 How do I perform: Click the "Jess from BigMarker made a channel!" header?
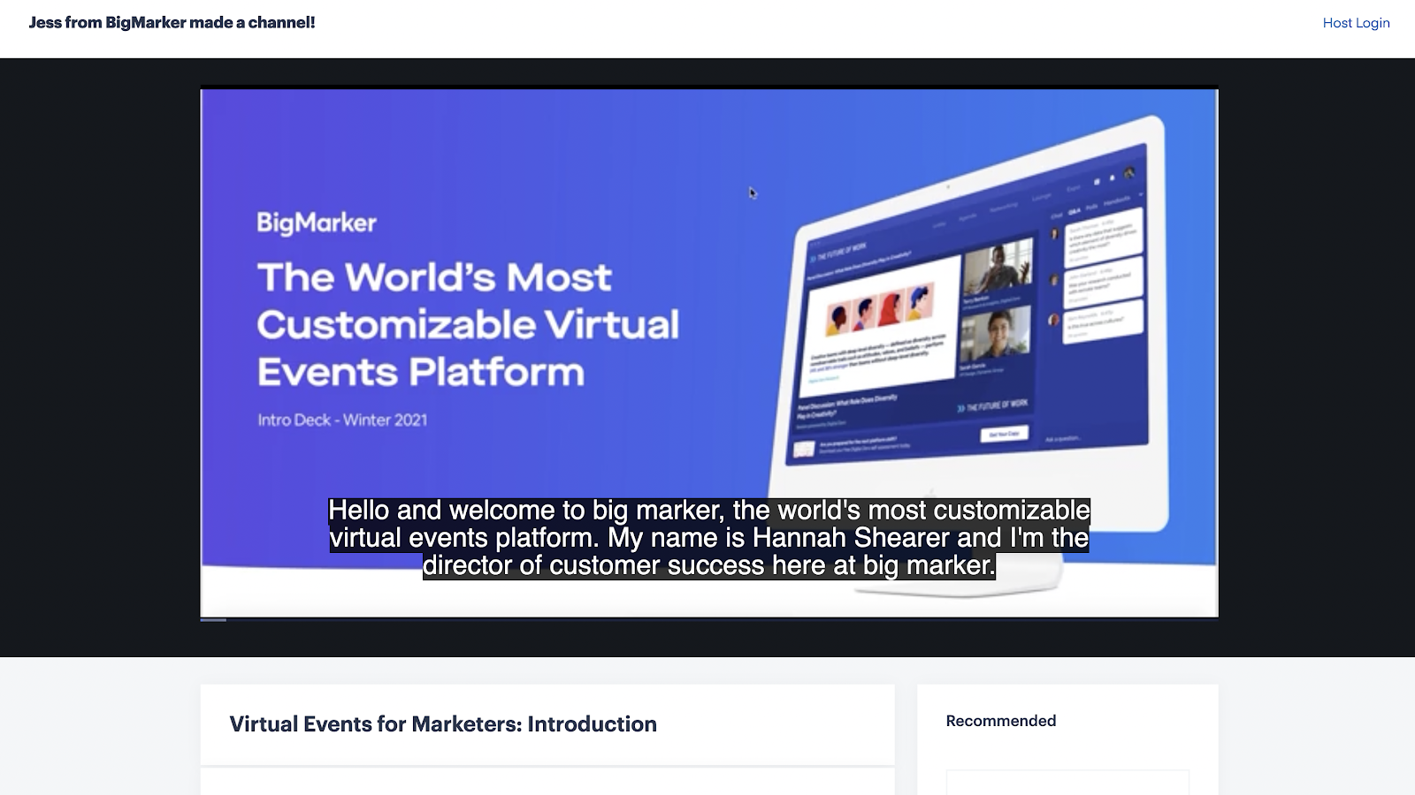pyautogui.click(x=172, y=22)
